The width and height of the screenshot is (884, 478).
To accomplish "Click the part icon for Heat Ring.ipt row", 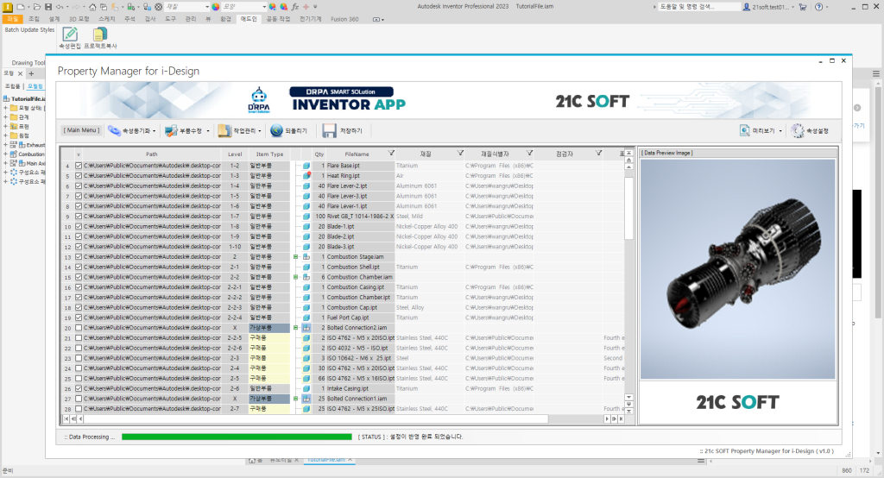I will [306, 176].
